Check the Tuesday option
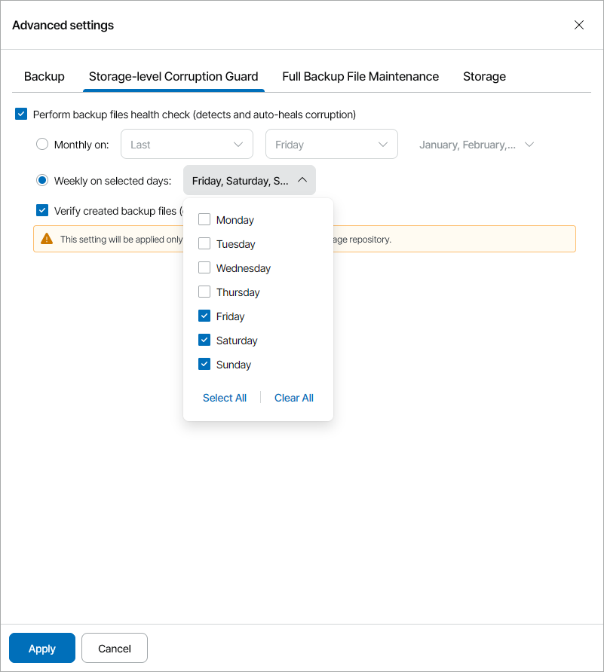 click(x=204, y=244)
